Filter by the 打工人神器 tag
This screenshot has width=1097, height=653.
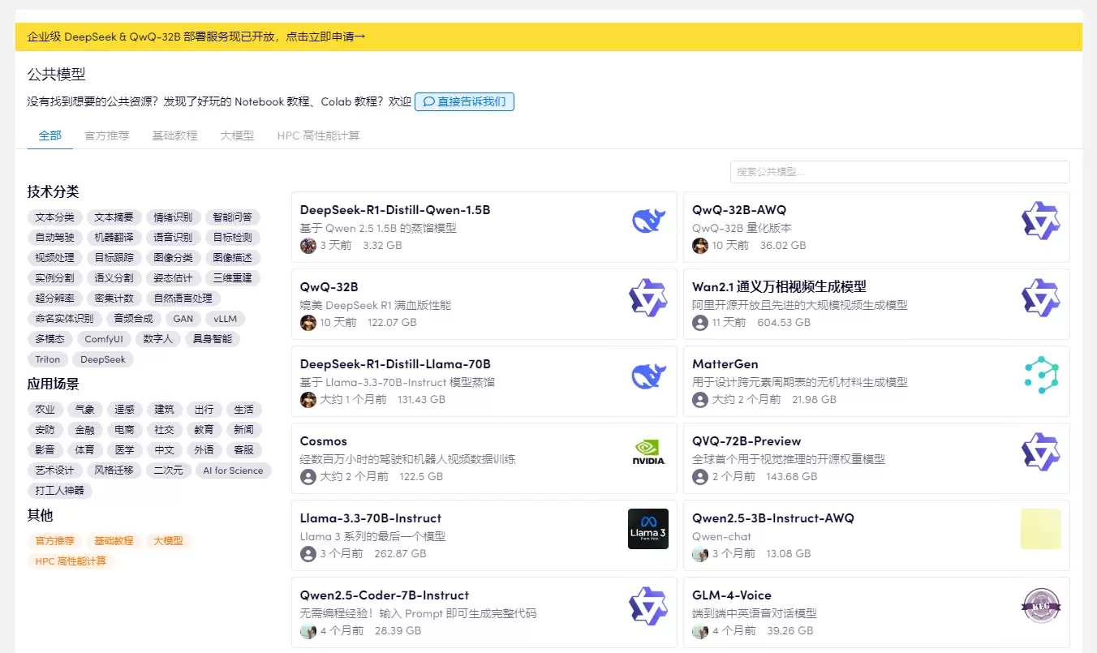[x=59, y=491]
